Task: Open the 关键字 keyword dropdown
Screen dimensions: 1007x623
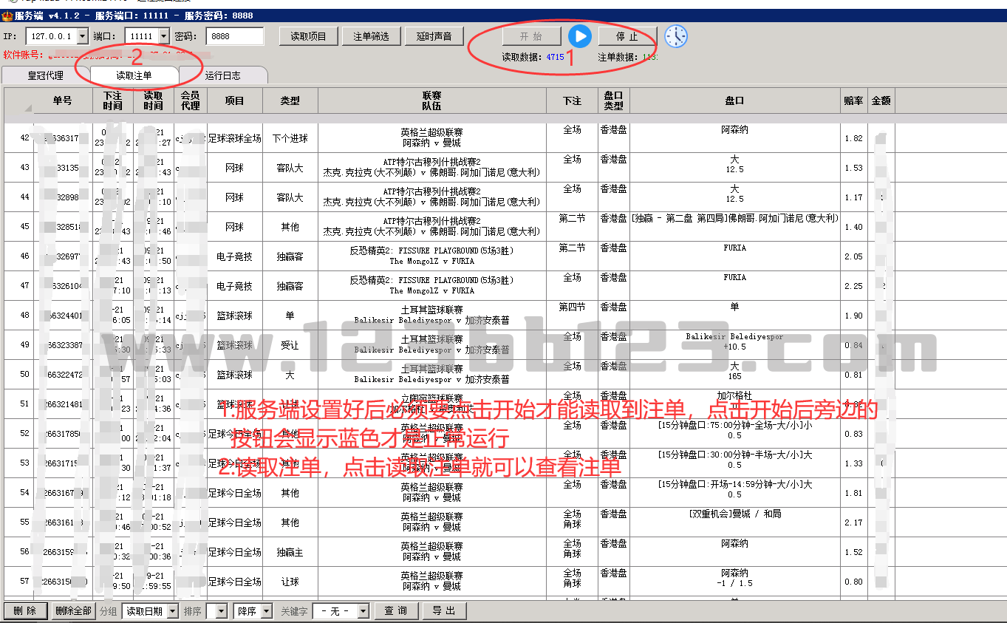Action: 363,611
